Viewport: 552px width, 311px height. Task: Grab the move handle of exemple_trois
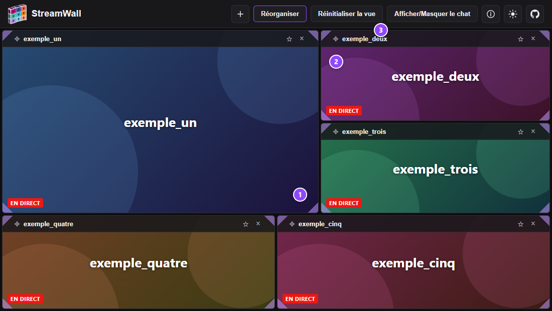coord(336,131)
